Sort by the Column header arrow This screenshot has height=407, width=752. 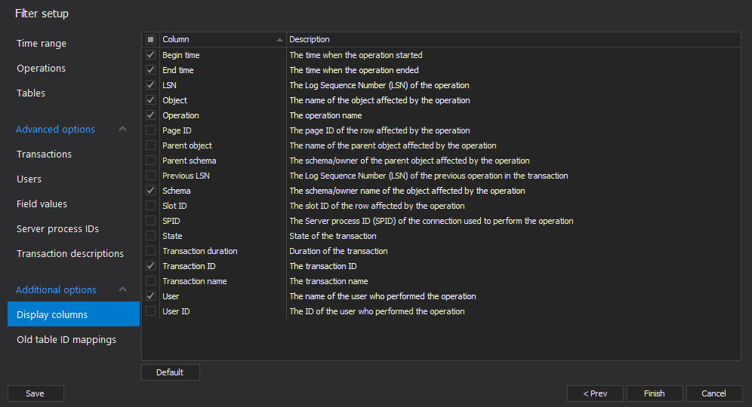(x=279, y=40)
